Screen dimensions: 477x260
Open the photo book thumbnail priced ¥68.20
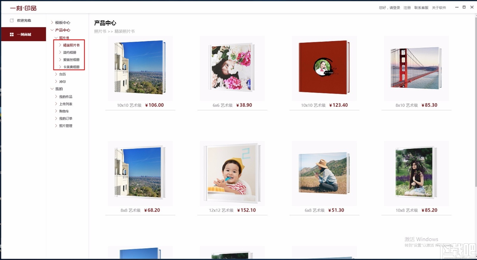coord(140,173)
